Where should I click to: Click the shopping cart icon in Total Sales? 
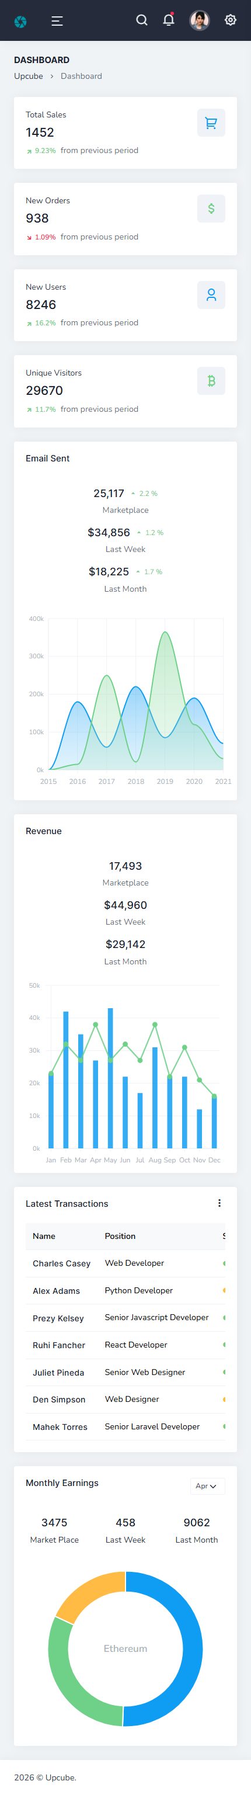pos(211,123)
